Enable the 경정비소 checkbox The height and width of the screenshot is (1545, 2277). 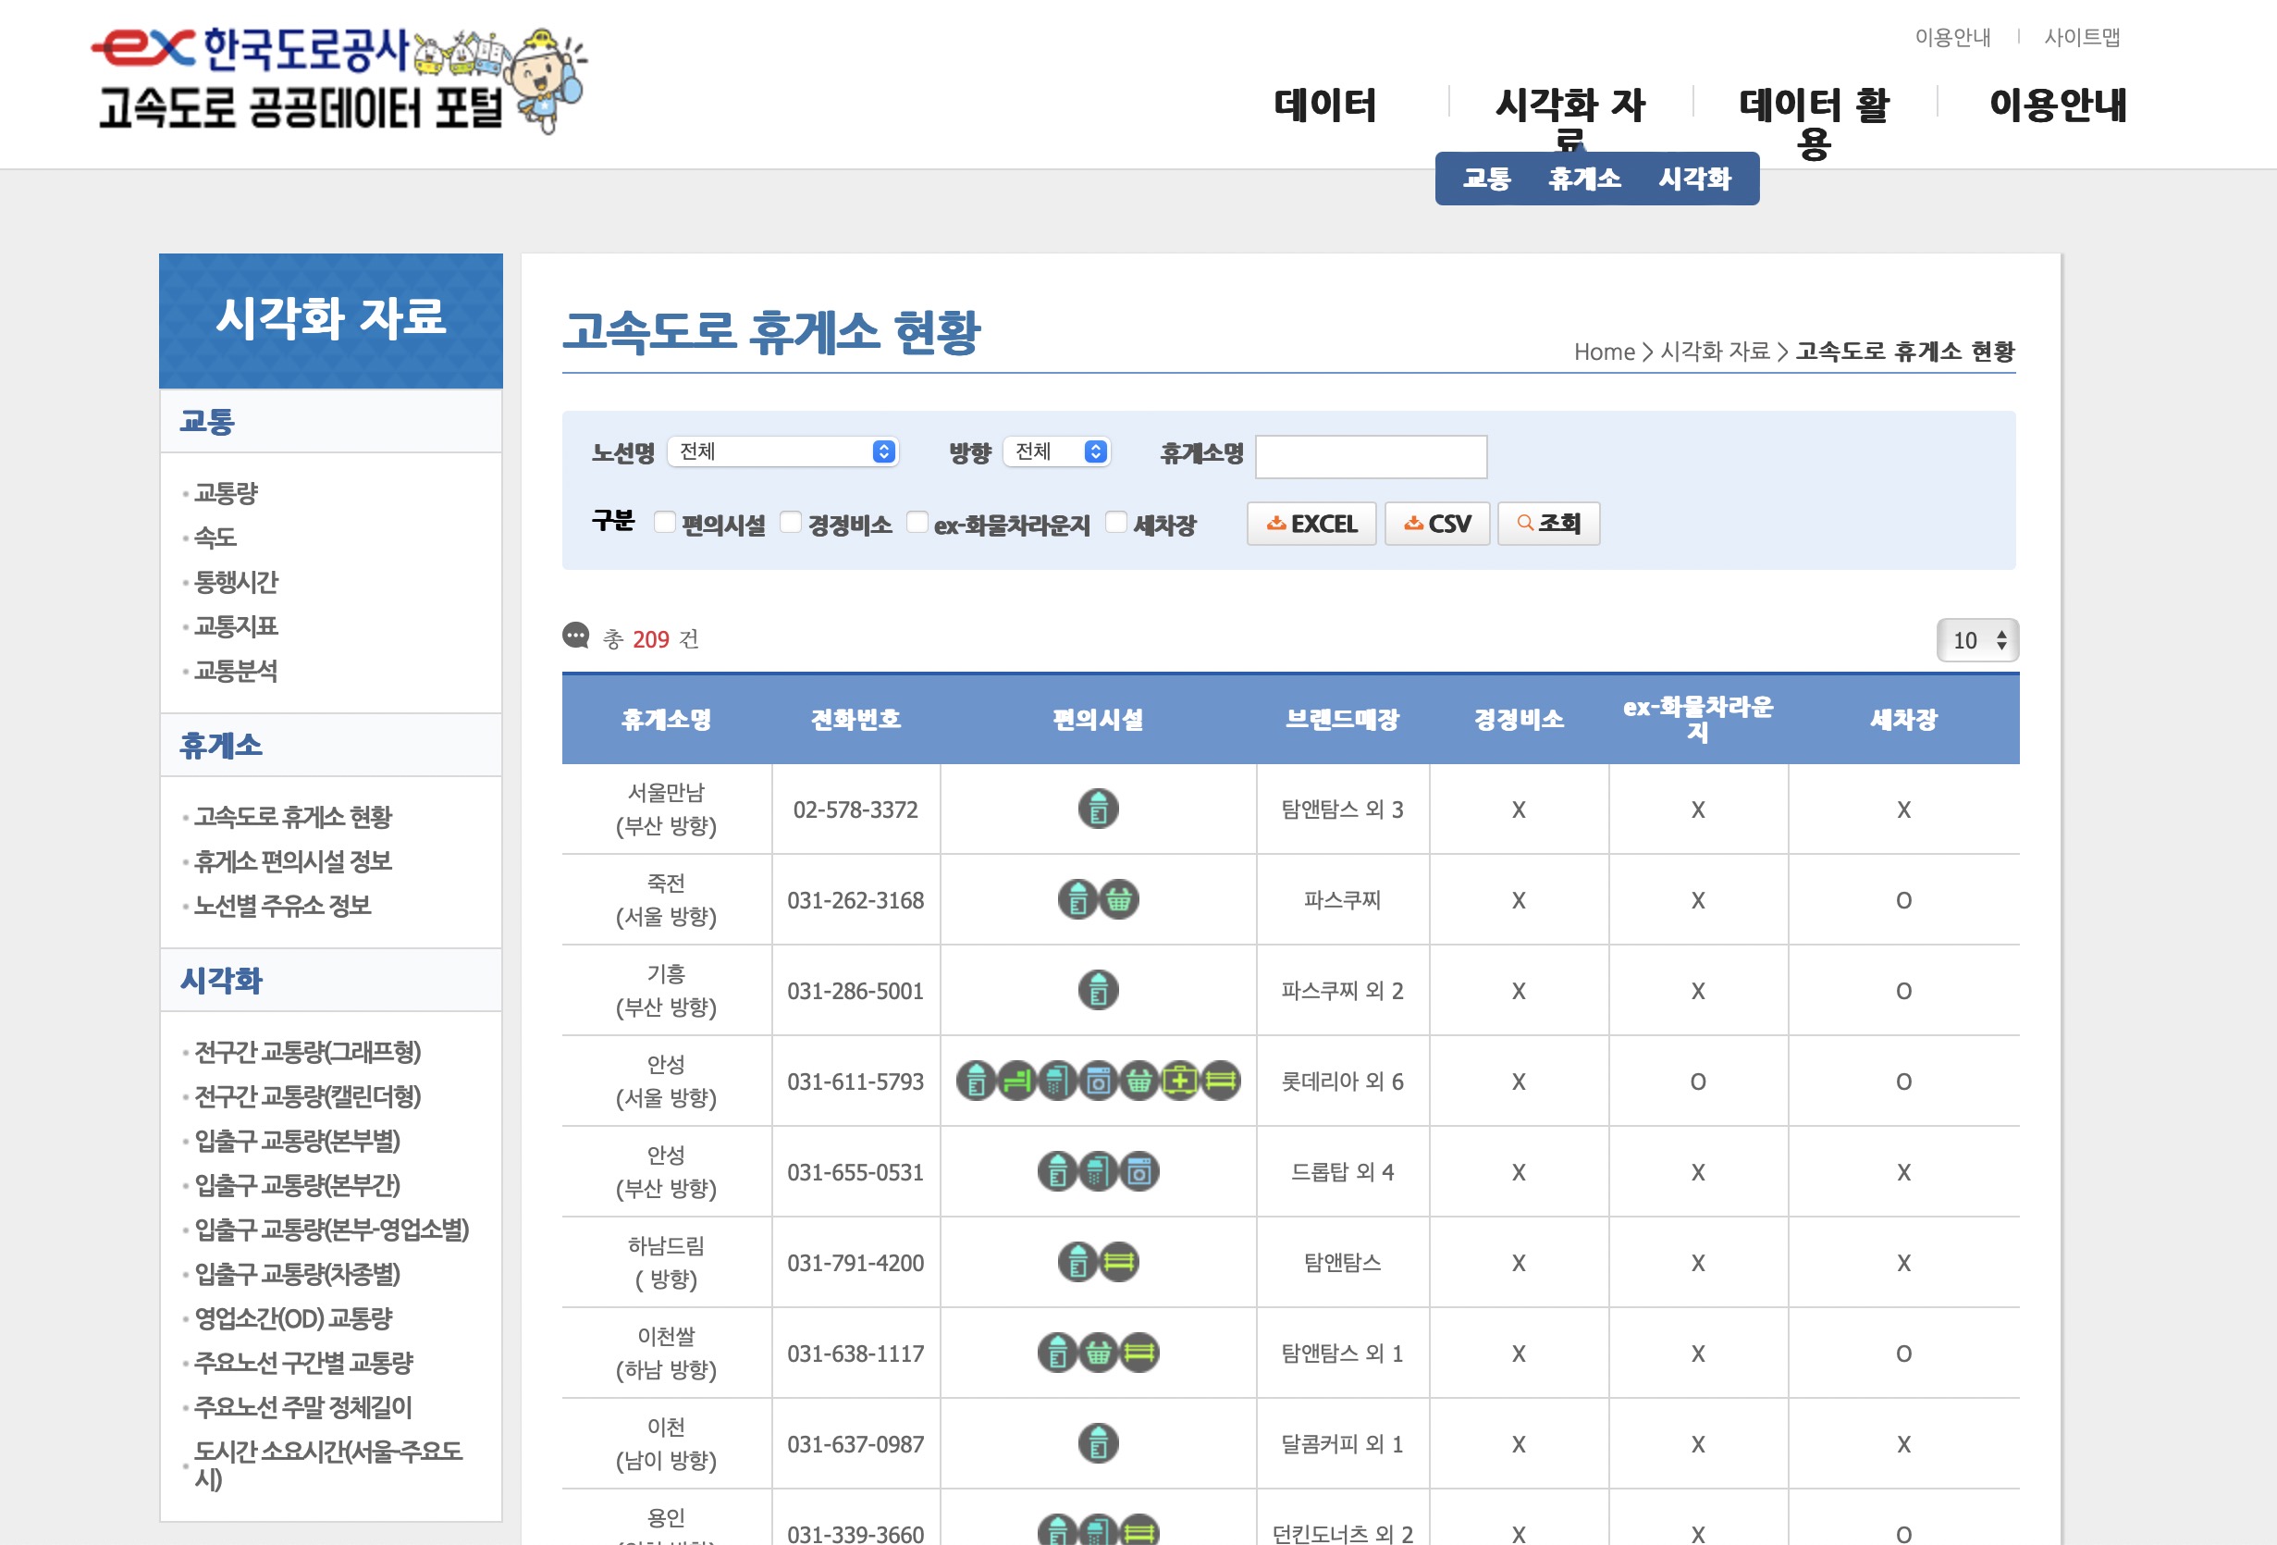pyautogui.click(x=790, y=523)
